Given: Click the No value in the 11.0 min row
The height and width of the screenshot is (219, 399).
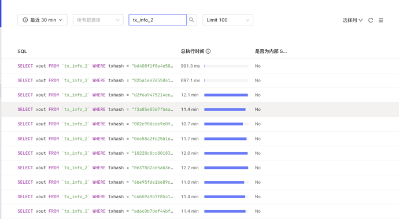Looking at the screenshot, I should [x=258, y=182].
